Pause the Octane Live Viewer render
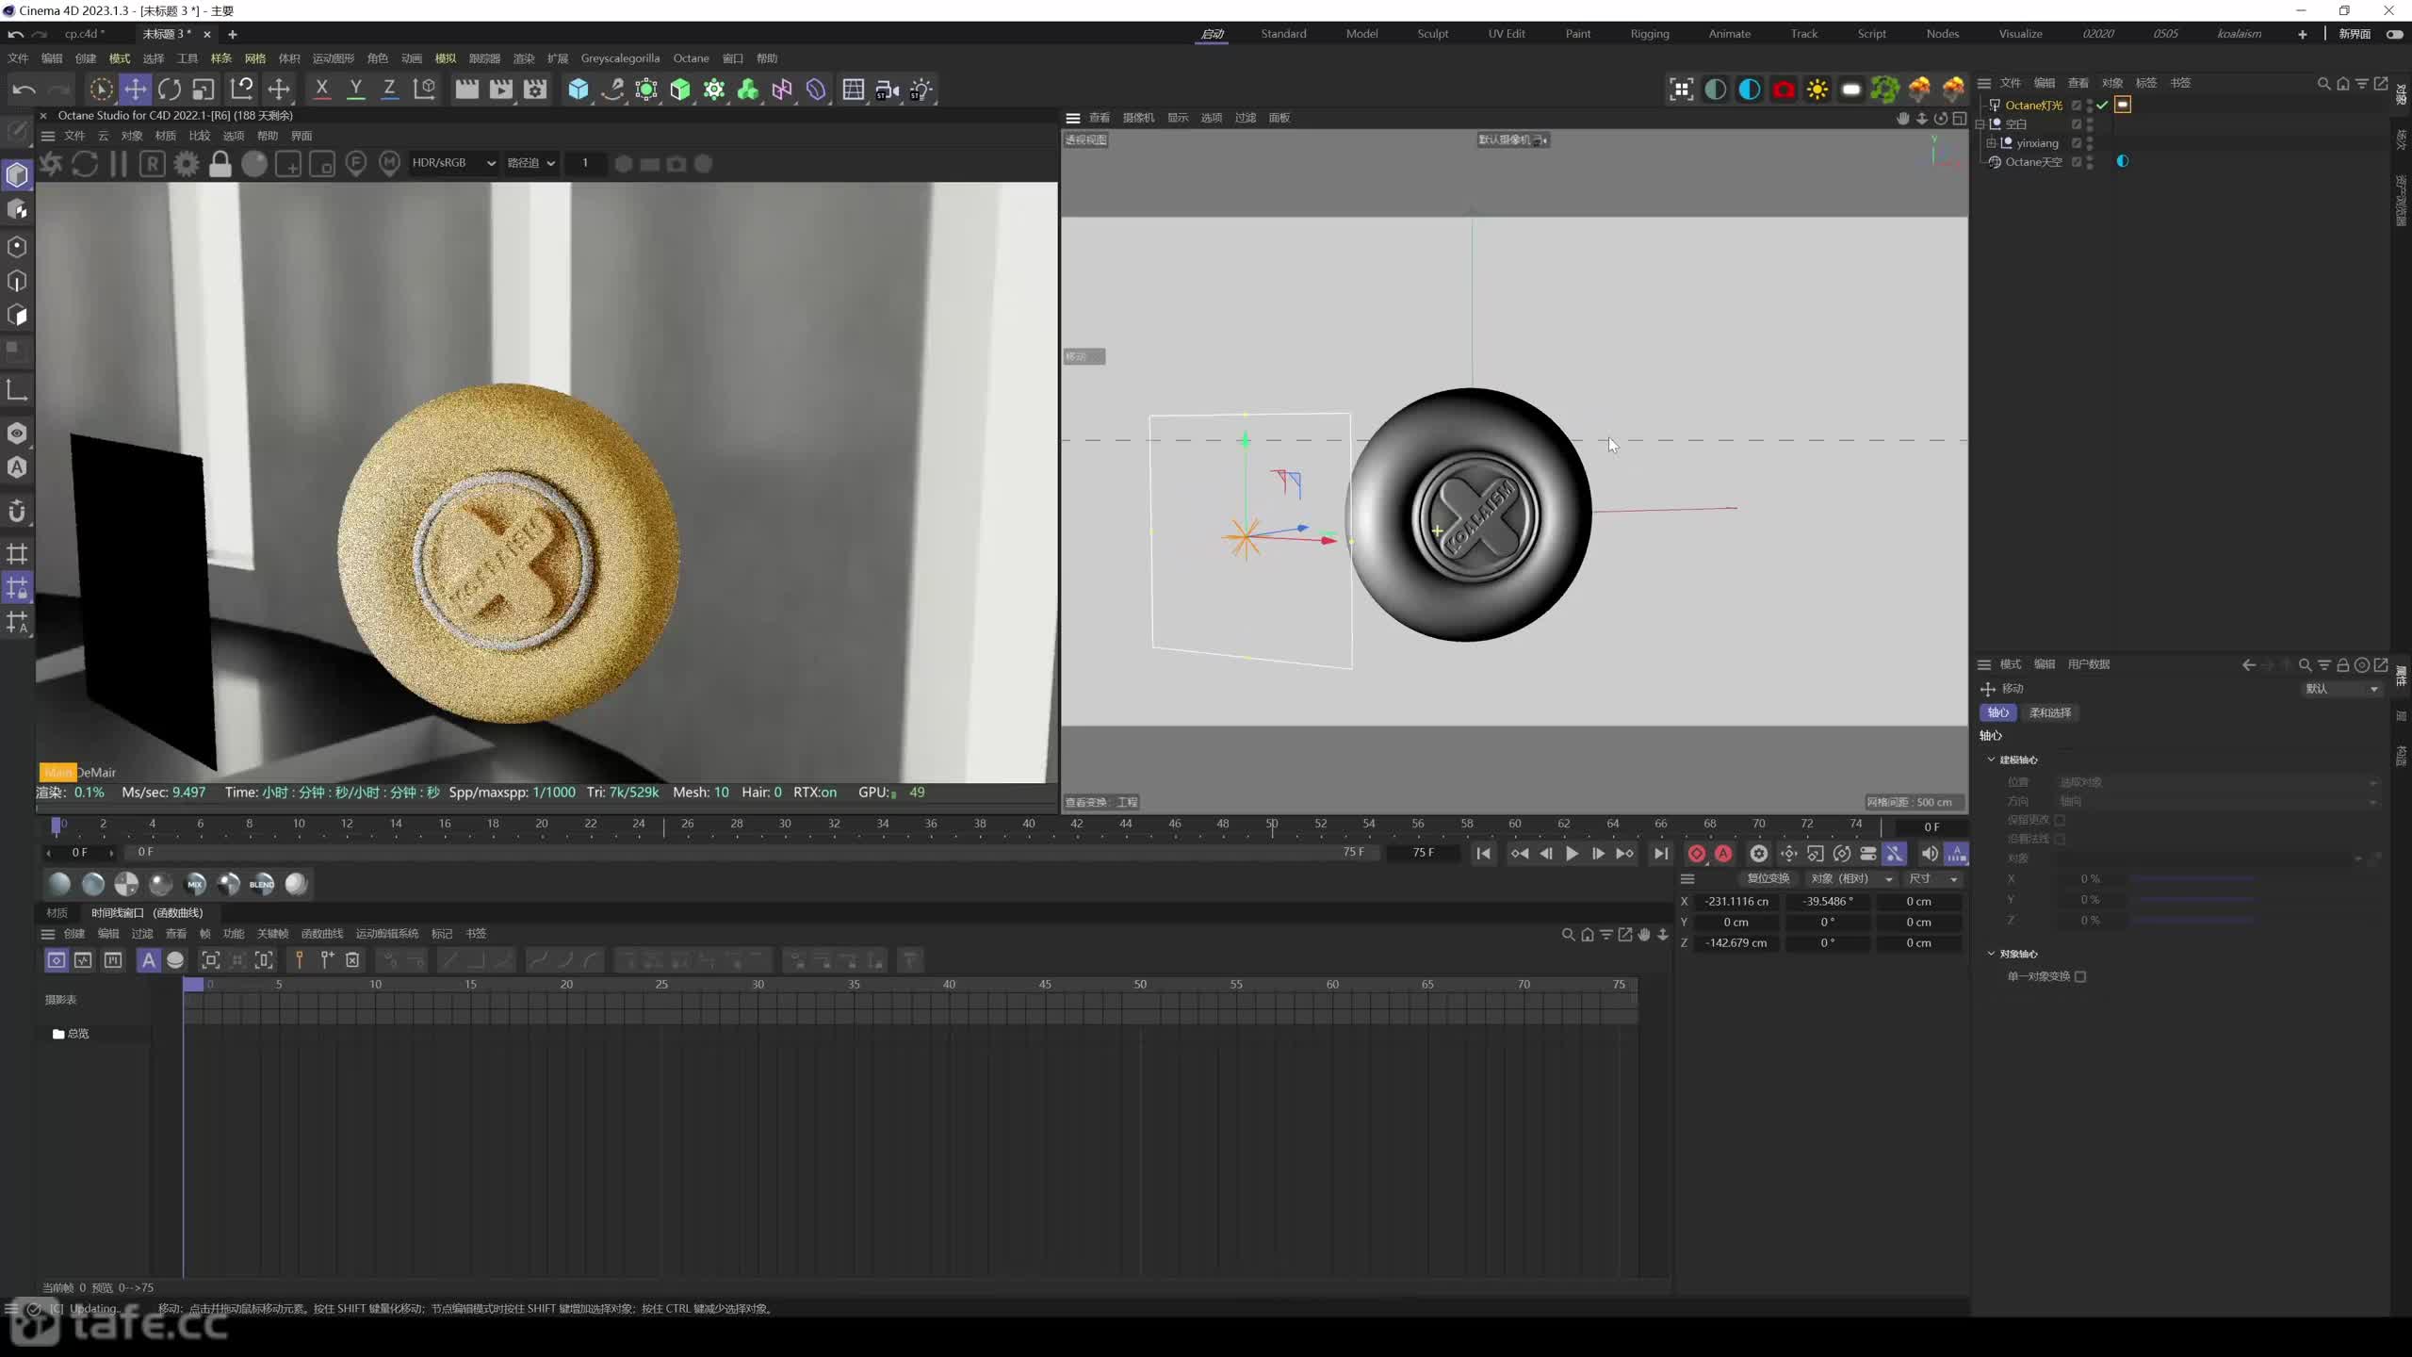 click(119, 164)
